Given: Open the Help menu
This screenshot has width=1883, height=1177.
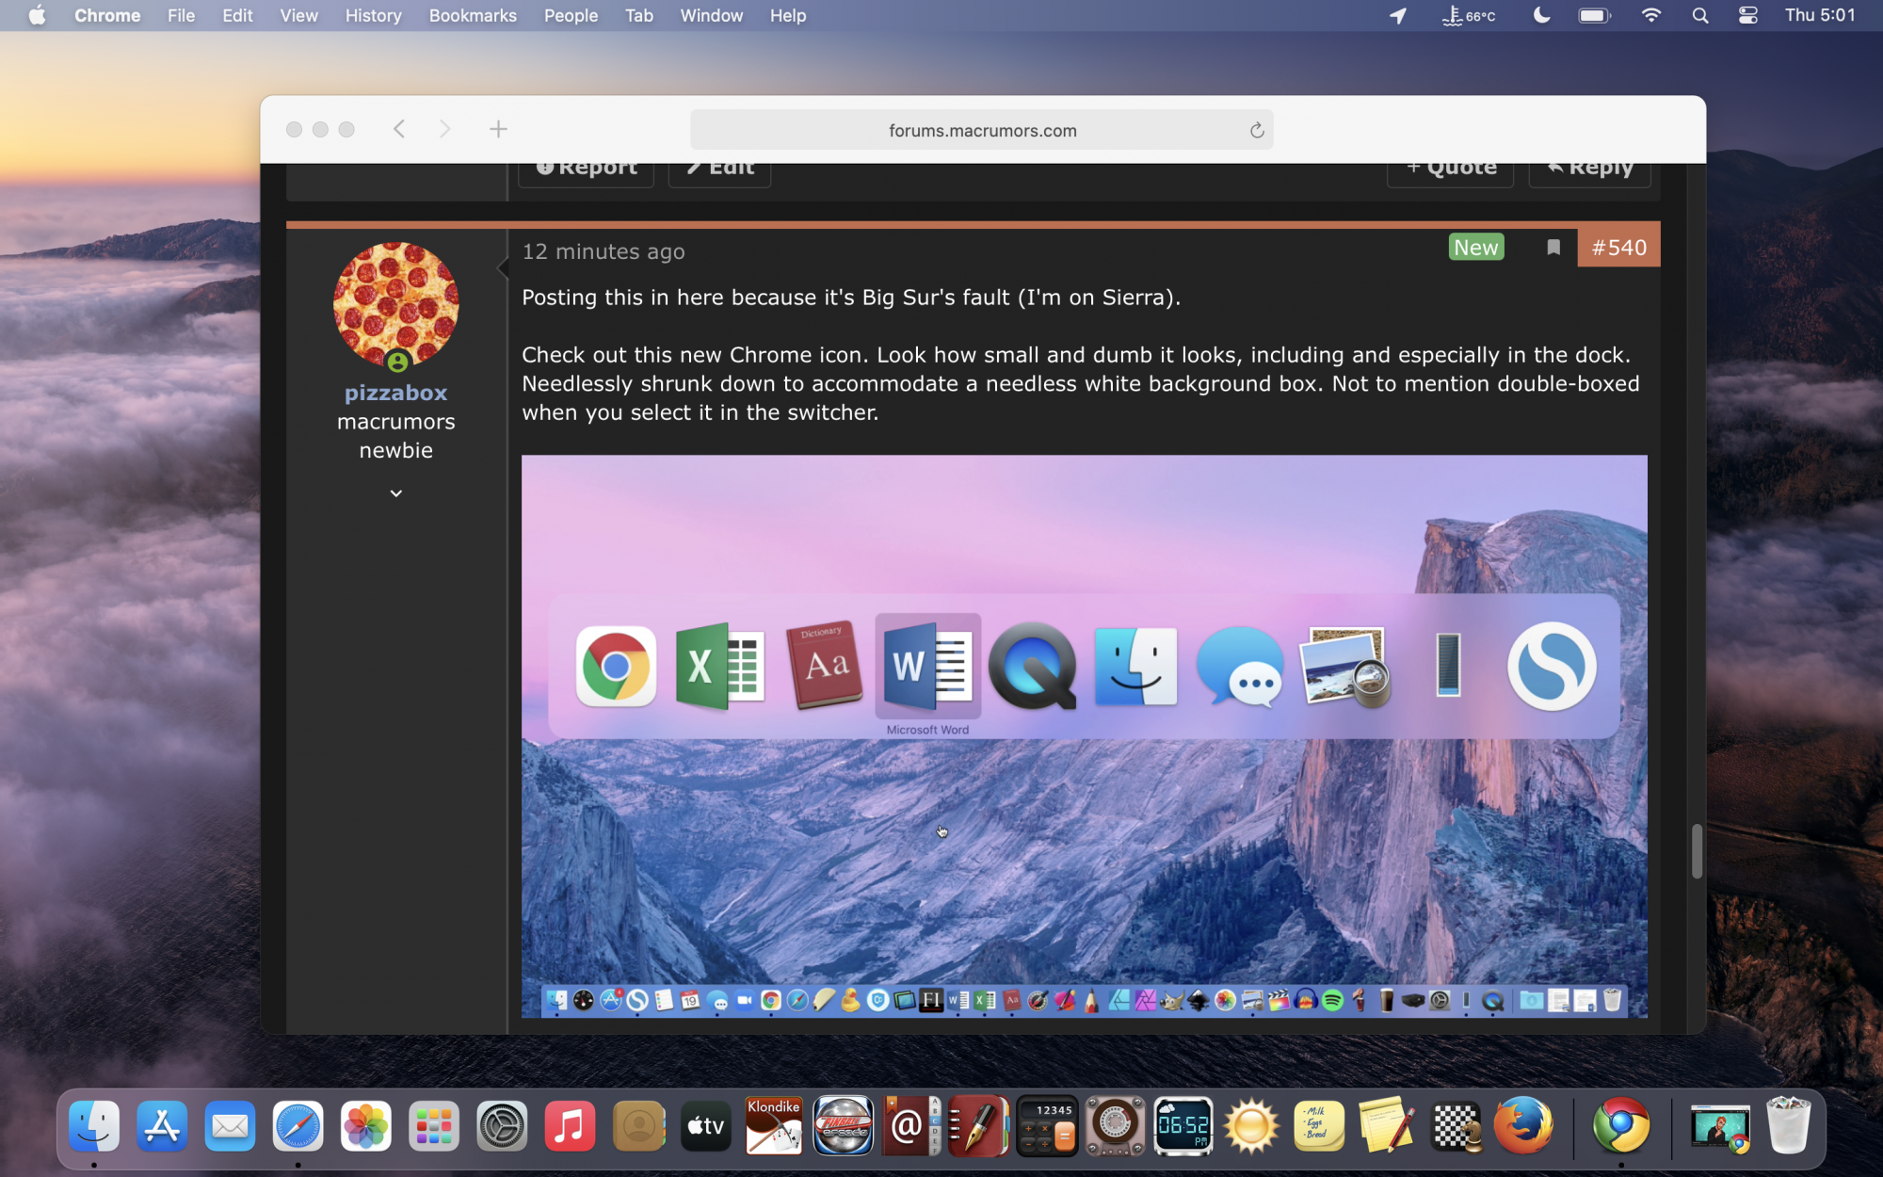Looking at the screenshot, I should 788,15.
